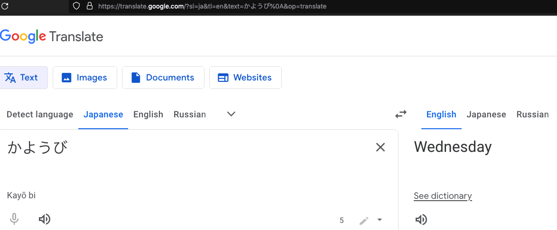557x230 pixels.
Task: Click the microphone voice input icon
Action: coord(14,219)
